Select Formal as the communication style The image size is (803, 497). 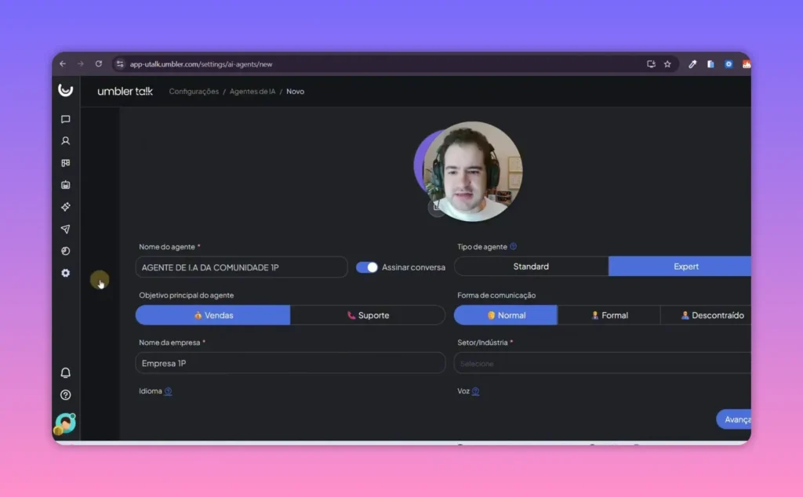[609, 314]
